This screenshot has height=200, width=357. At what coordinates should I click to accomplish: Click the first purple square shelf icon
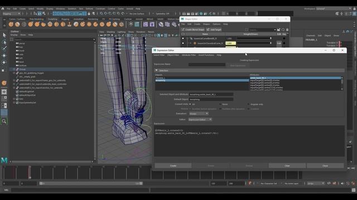click(146, 24)
